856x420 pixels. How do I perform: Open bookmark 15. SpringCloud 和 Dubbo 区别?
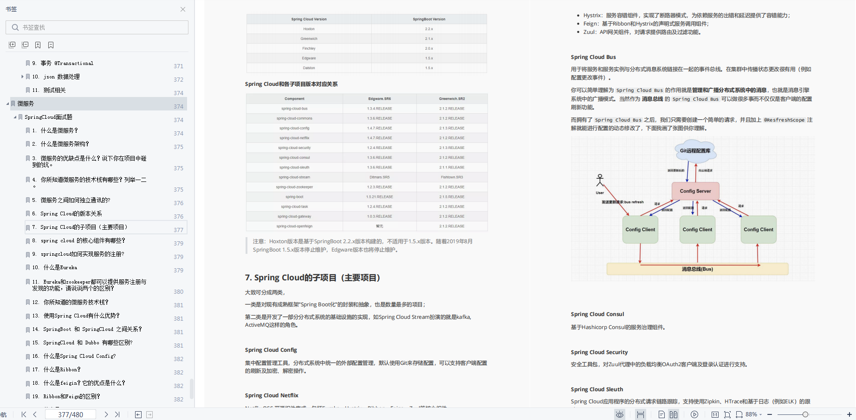click(82, 342)
